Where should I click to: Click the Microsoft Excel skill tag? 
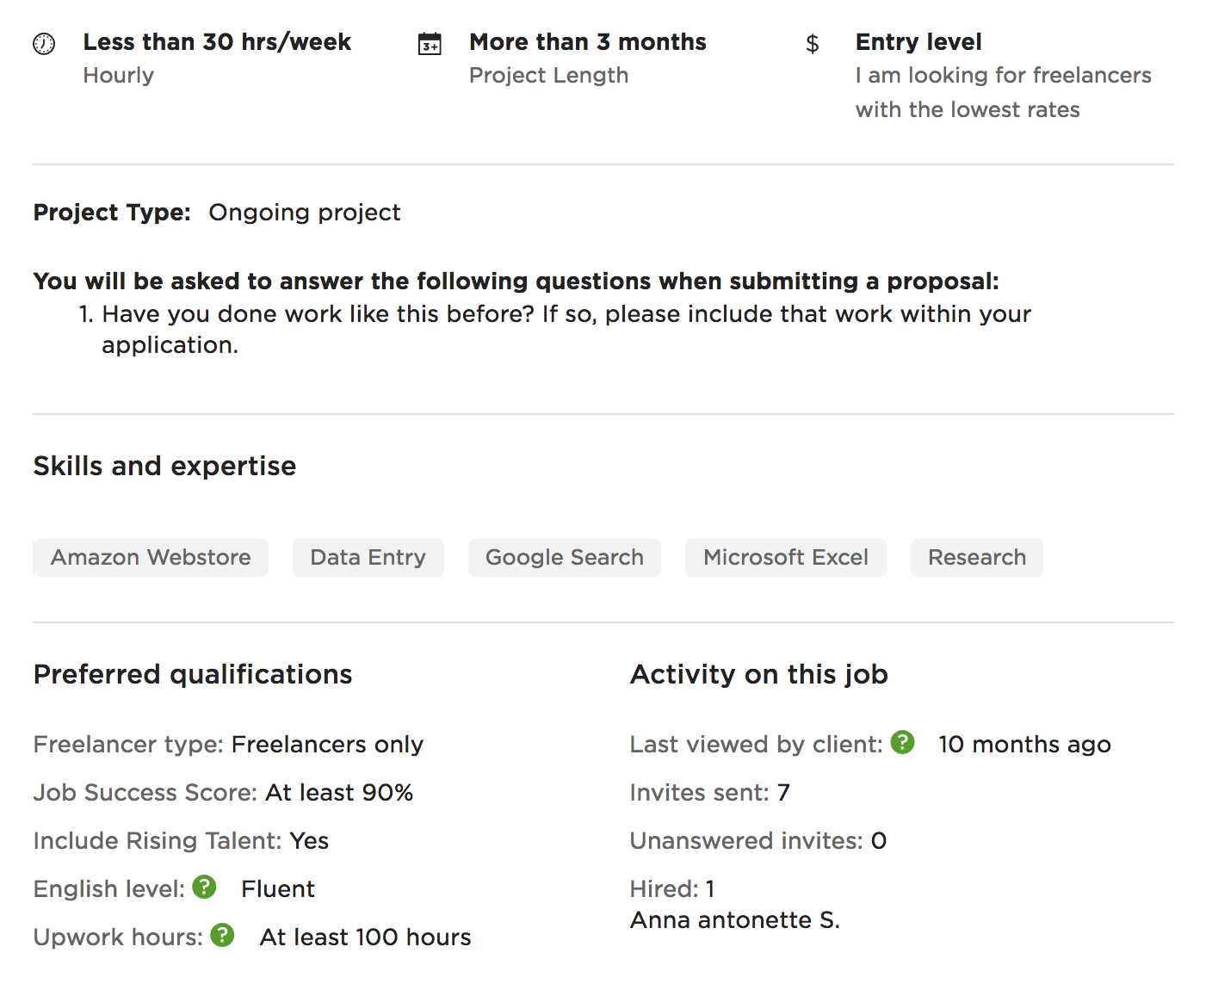785,558
